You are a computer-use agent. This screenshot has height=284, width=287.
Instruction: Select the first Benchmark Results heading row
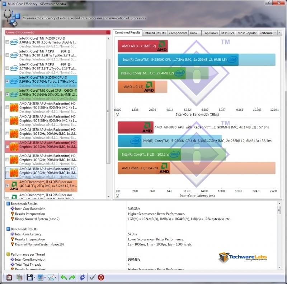click(x=24, y=203)
